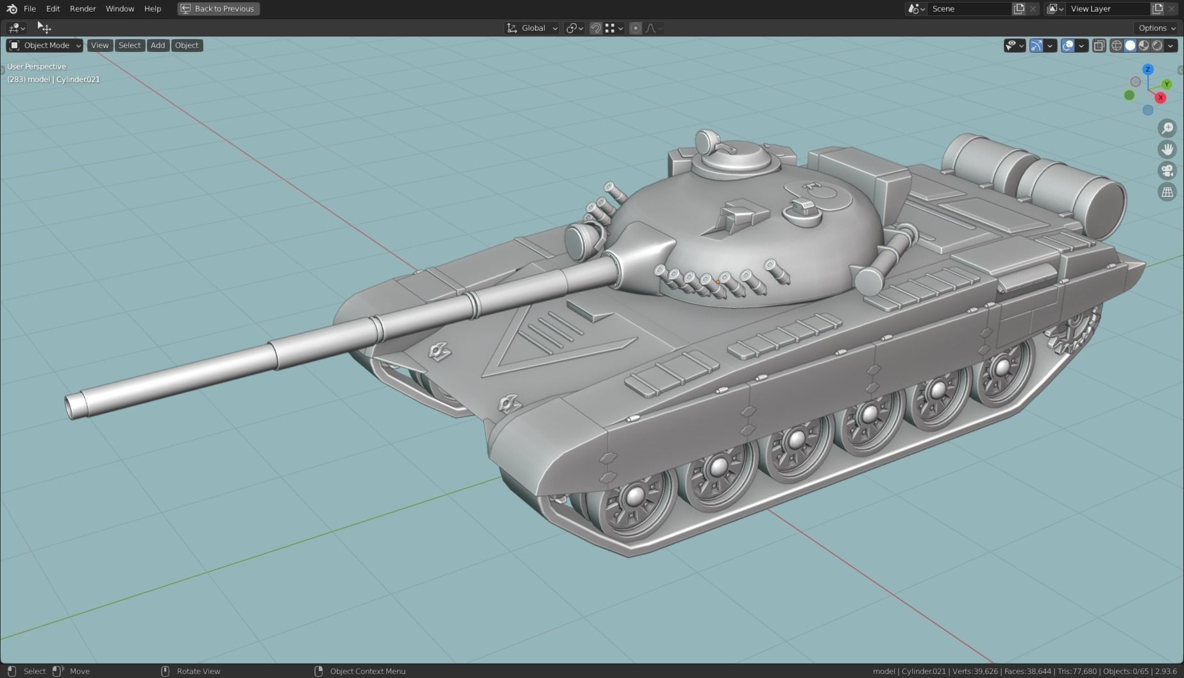Viewport: 1184px width, 678px height.
Task: Click the Tris:77,680 statistic in status bar
Action: coord(1077,672)
